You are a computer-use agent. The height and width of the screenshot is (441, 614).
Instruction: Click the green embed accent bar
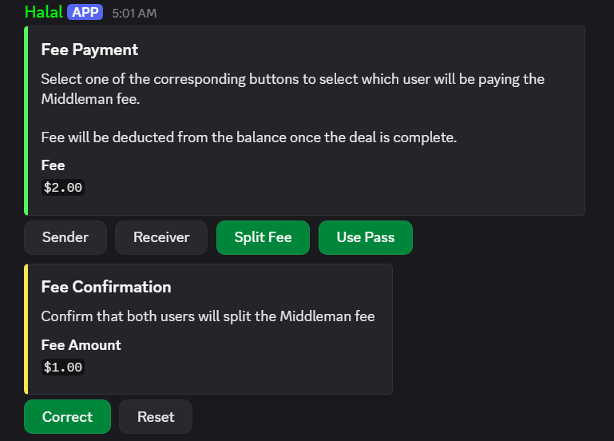[26, 120]
